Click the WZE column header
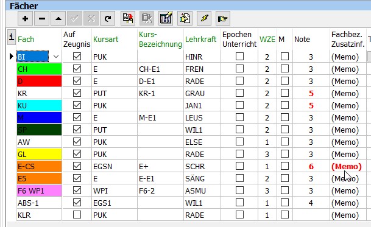Image resolution: width=371 pixels, height=227 pixels. [x=267, y=39]
